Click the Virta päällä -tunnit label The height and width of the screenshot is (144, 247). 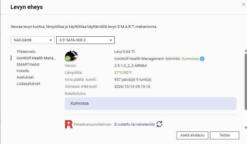coord(80,80)
